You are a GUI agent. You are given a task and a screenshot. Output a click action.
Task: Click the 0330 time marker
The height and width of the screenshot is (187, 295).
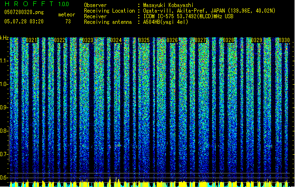click(284, 40)
